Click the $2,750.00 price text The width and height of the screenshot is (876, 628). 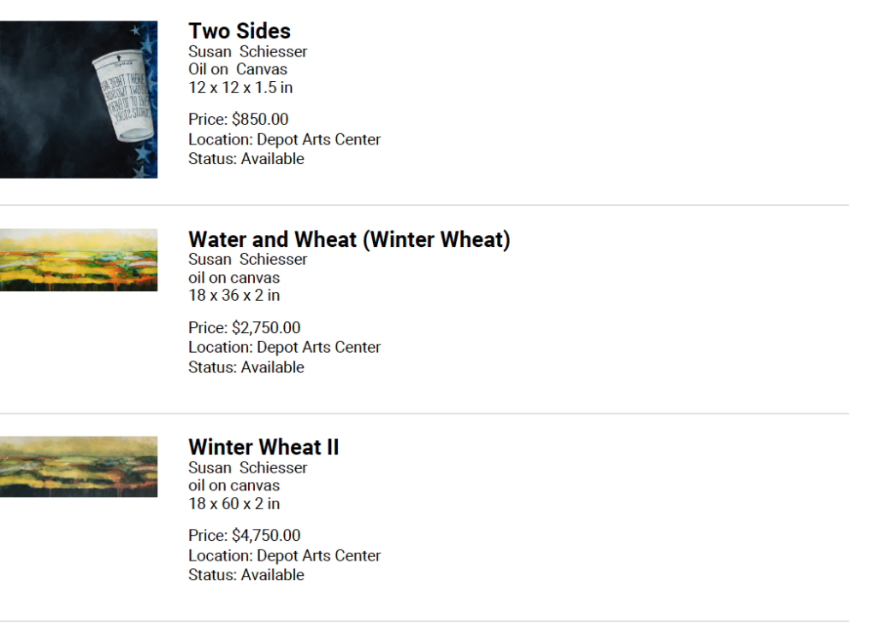click(x=266, y=327)
